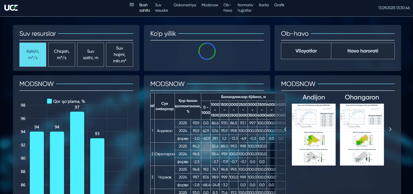Open Ob-havo menu item
This screenshot has height=194, width=413.
228,8
